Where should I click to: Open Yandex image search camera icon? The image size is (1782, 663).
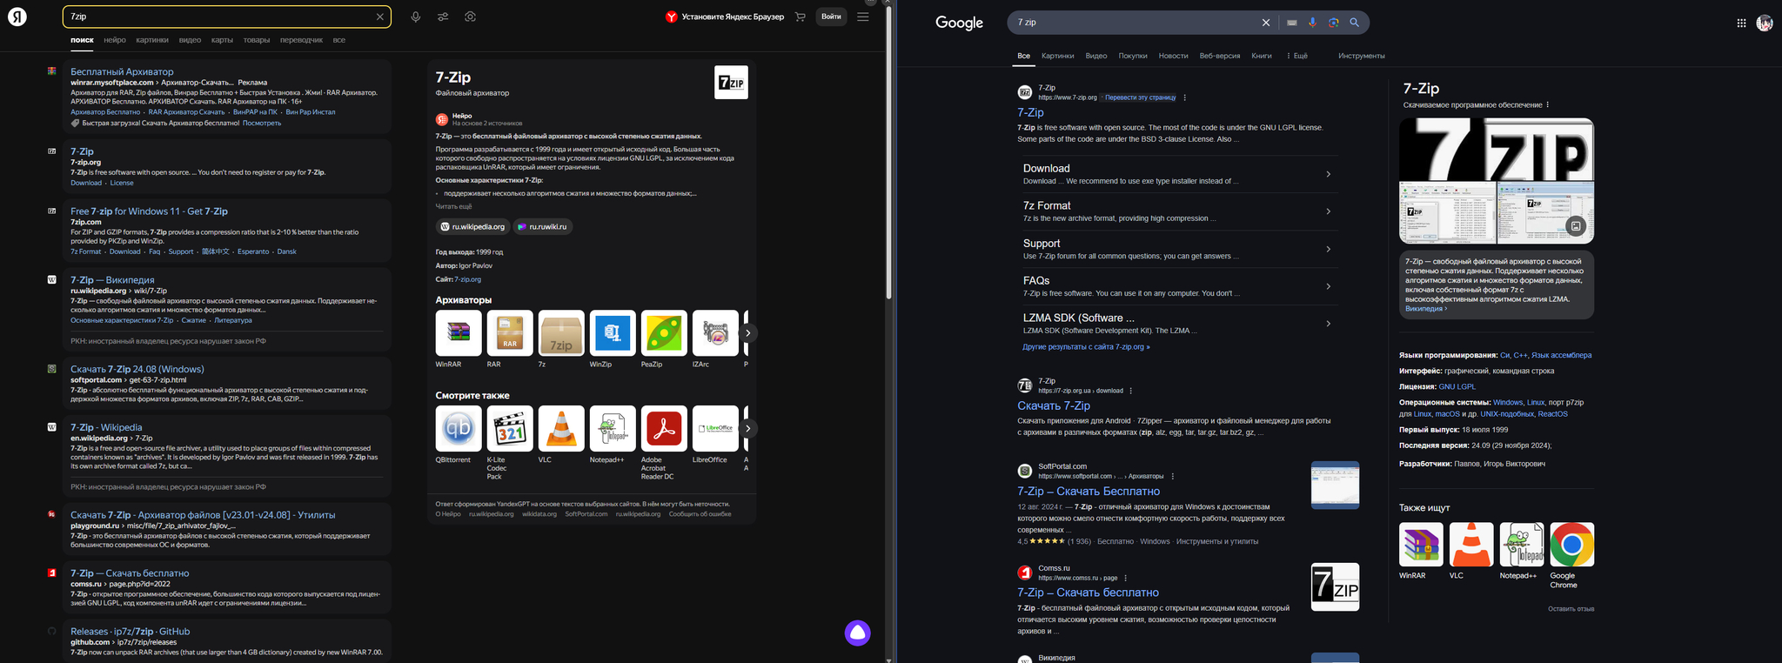coord(470,17)
